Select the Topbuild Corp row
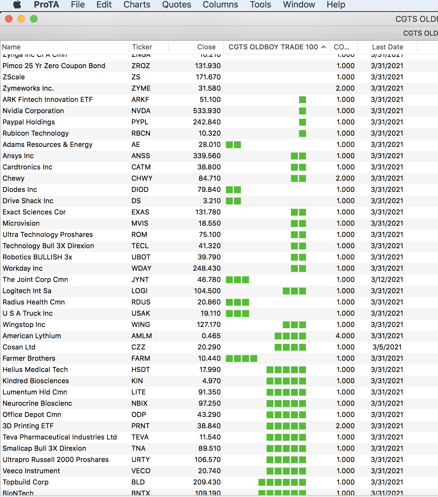This screenshot has width=438, height=497. pos(219,482)
